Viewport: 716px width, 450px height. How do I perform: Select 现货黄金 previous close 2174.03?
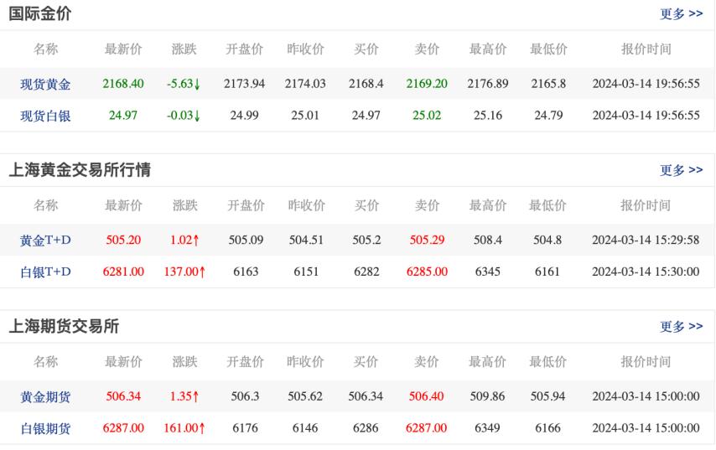[305, 84]
